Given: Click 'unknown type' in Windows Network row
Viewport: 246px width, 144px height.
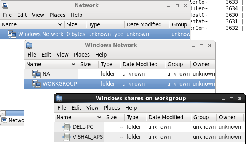Looking at the screenshot, I should point(106,34).
